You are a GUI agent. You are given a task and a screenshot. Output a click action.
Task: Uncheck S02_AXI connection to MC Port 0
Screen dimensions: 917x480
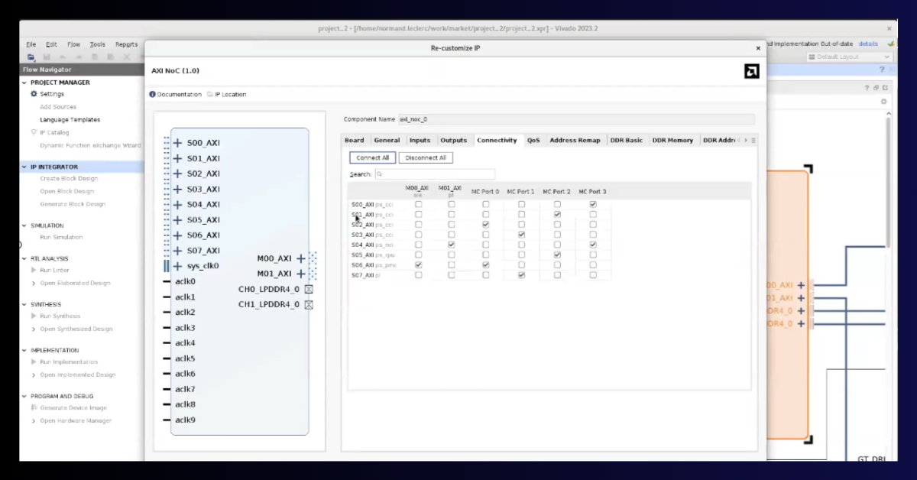click(485, 224)
